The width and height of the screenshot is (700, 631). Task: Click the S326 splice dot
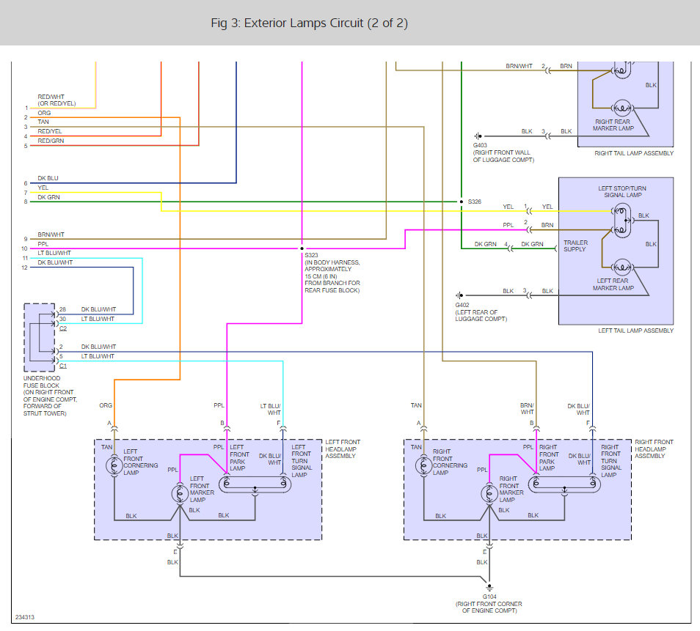pyautogui.click(x=461, y=202)
